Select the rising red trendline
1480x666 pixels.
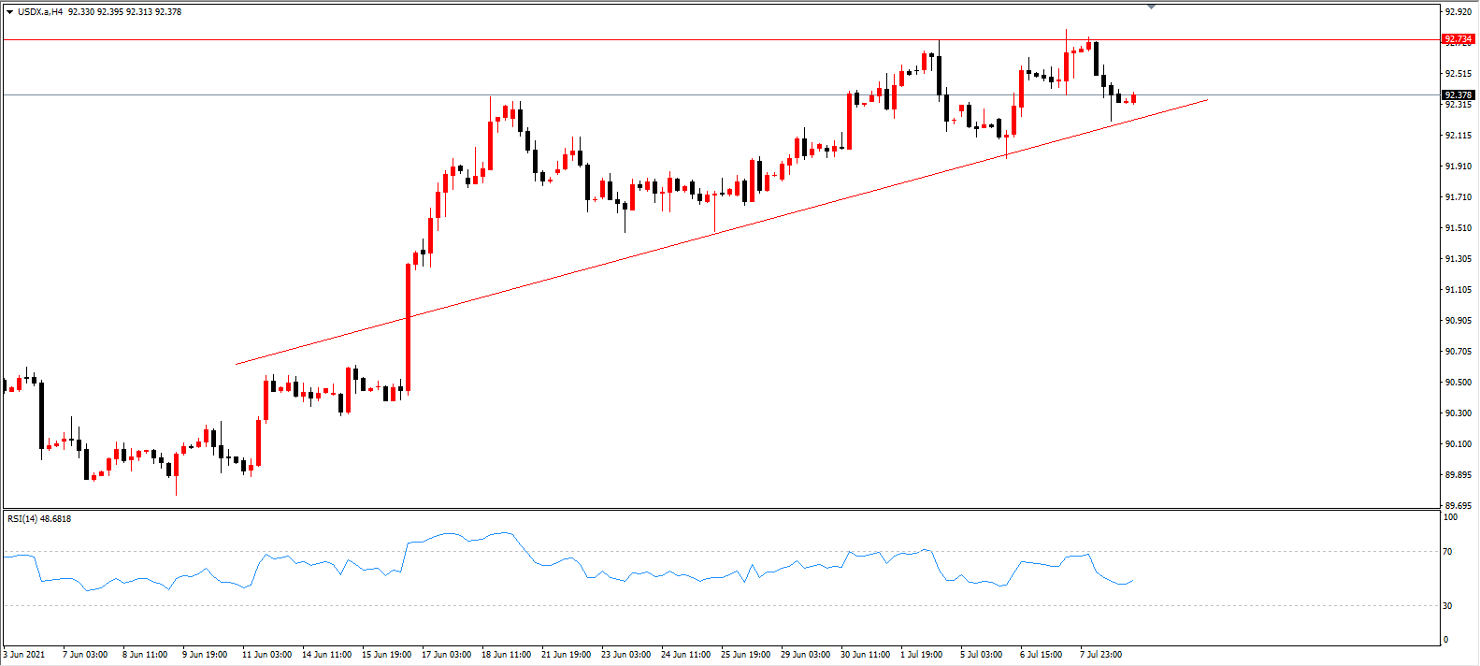tap(722, 231)
